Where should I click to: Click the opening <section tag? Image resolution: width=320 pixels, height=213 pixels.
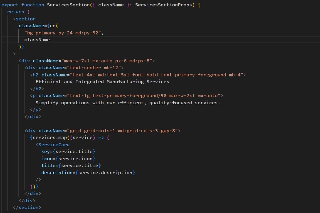24,19
